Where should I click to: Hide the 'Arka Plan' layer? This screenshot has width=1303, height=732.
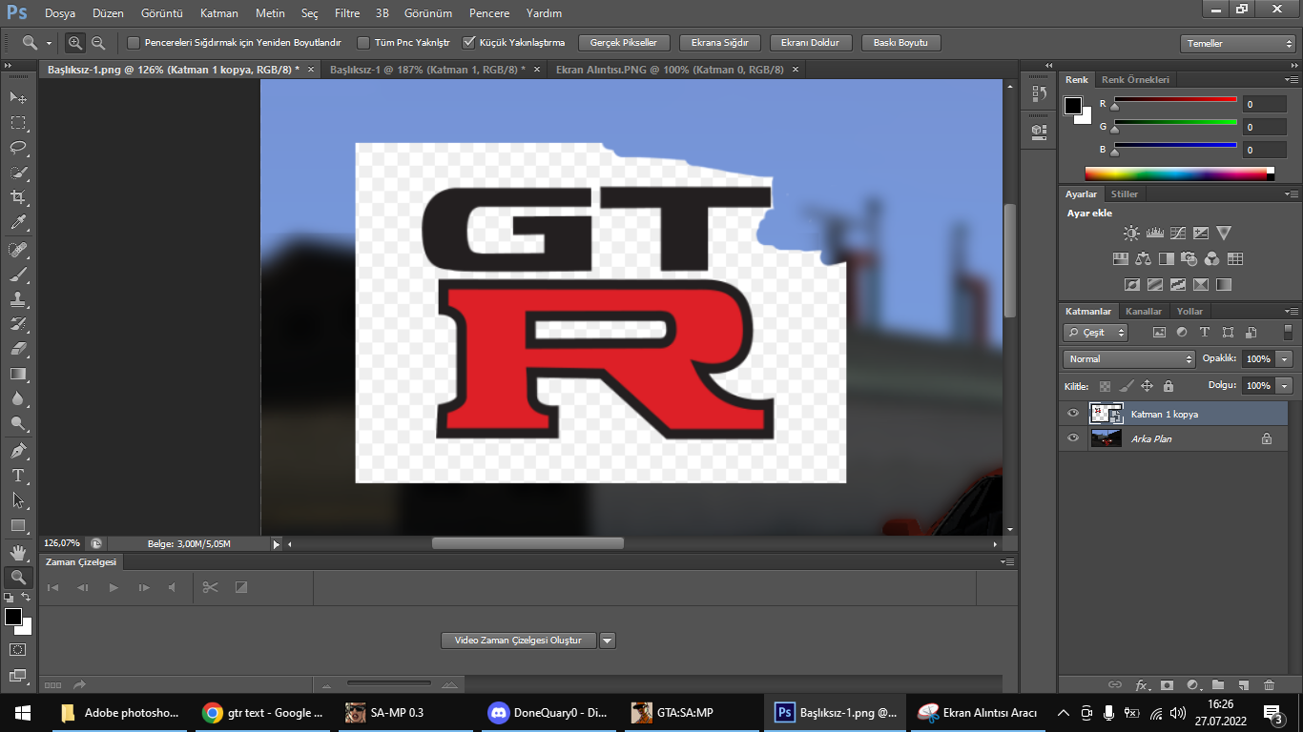click(x=1073, y=438)
